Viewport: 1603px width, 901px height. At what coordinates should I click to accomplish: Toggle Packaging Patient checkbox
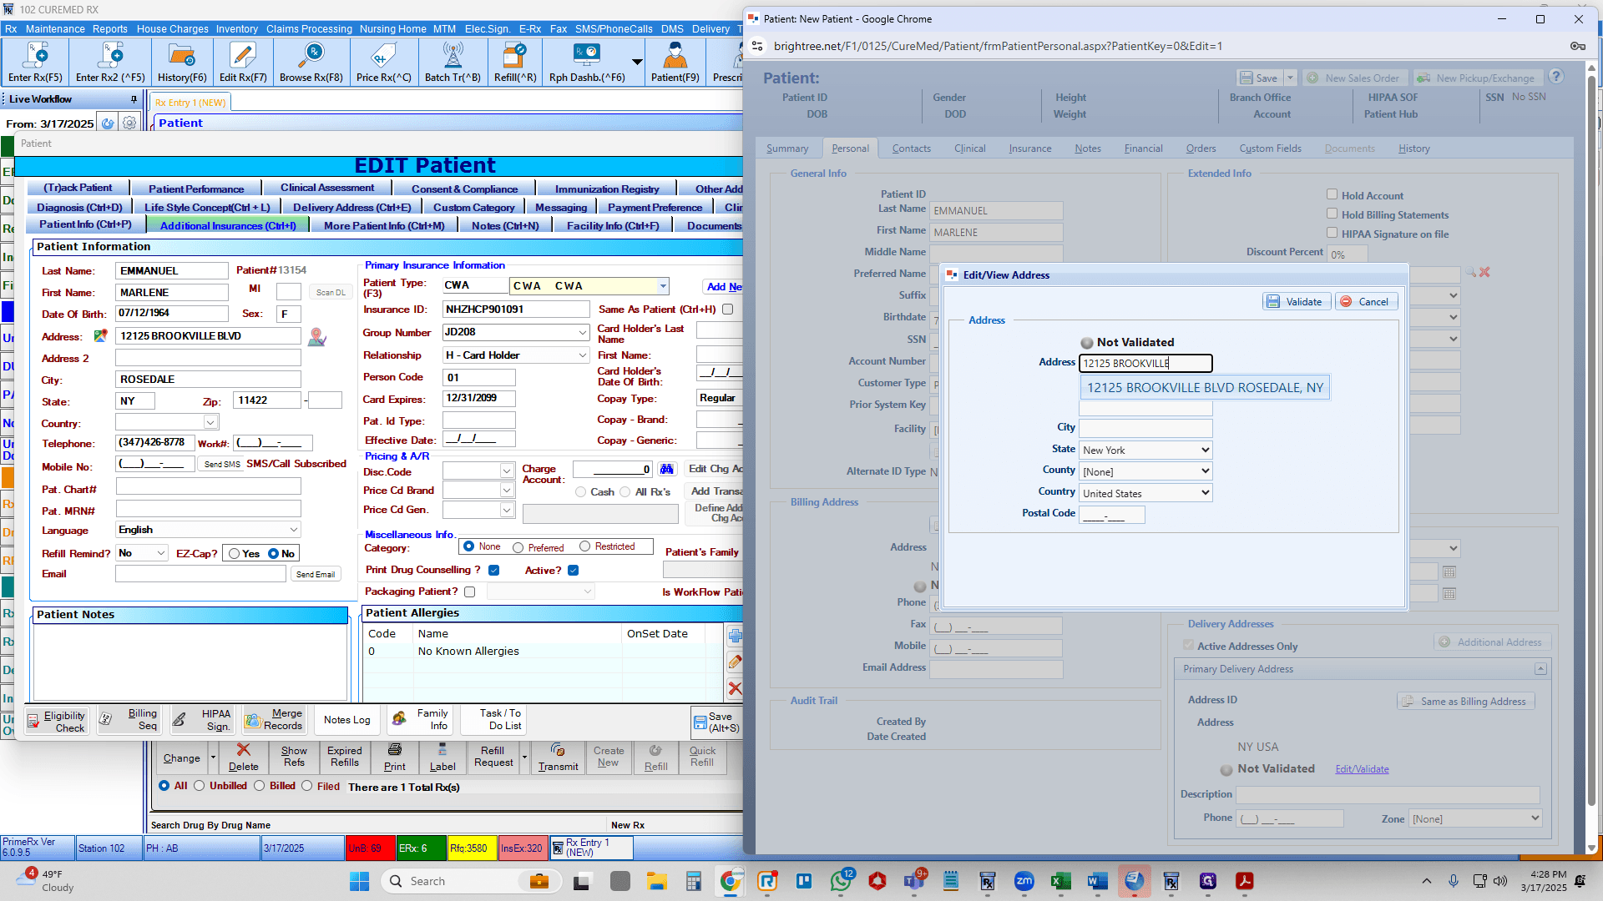coord(469,592)
